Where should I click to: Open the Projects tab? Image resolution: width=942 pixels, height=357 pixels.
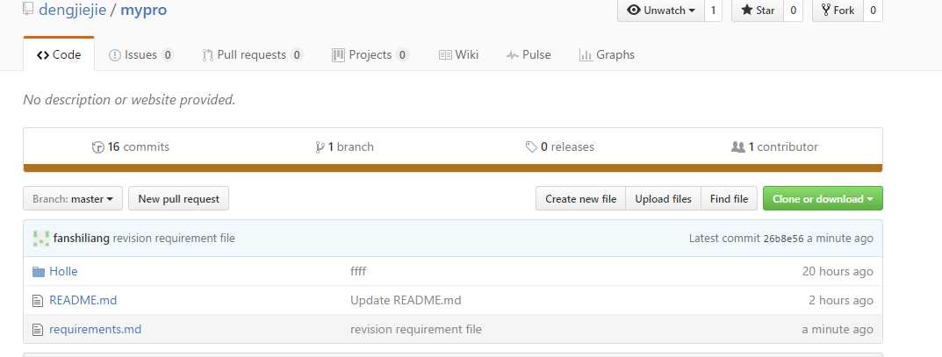(370, 54)
